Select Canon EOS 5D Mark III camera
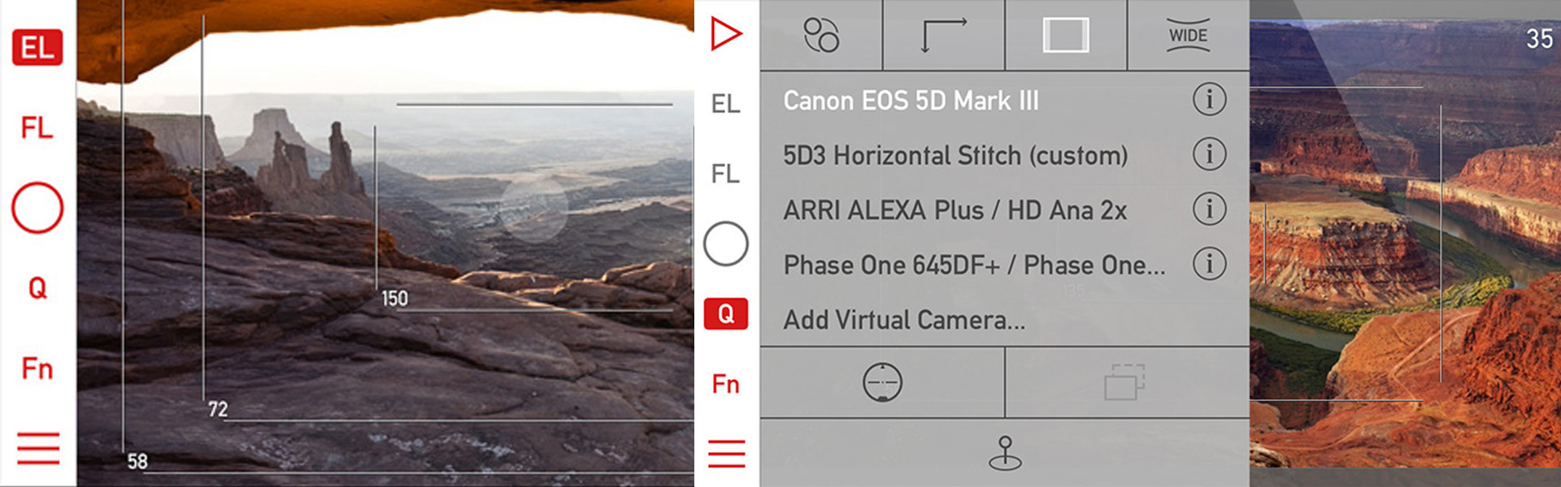1561x487 pixels. (x=911, y=101)
